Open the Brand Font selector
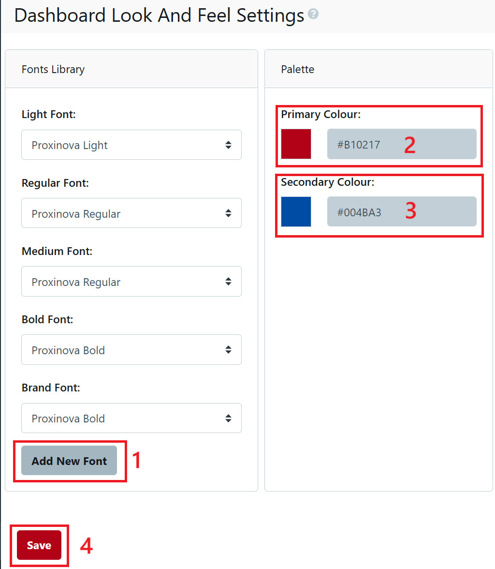495x569 pixels. (131, 418)
